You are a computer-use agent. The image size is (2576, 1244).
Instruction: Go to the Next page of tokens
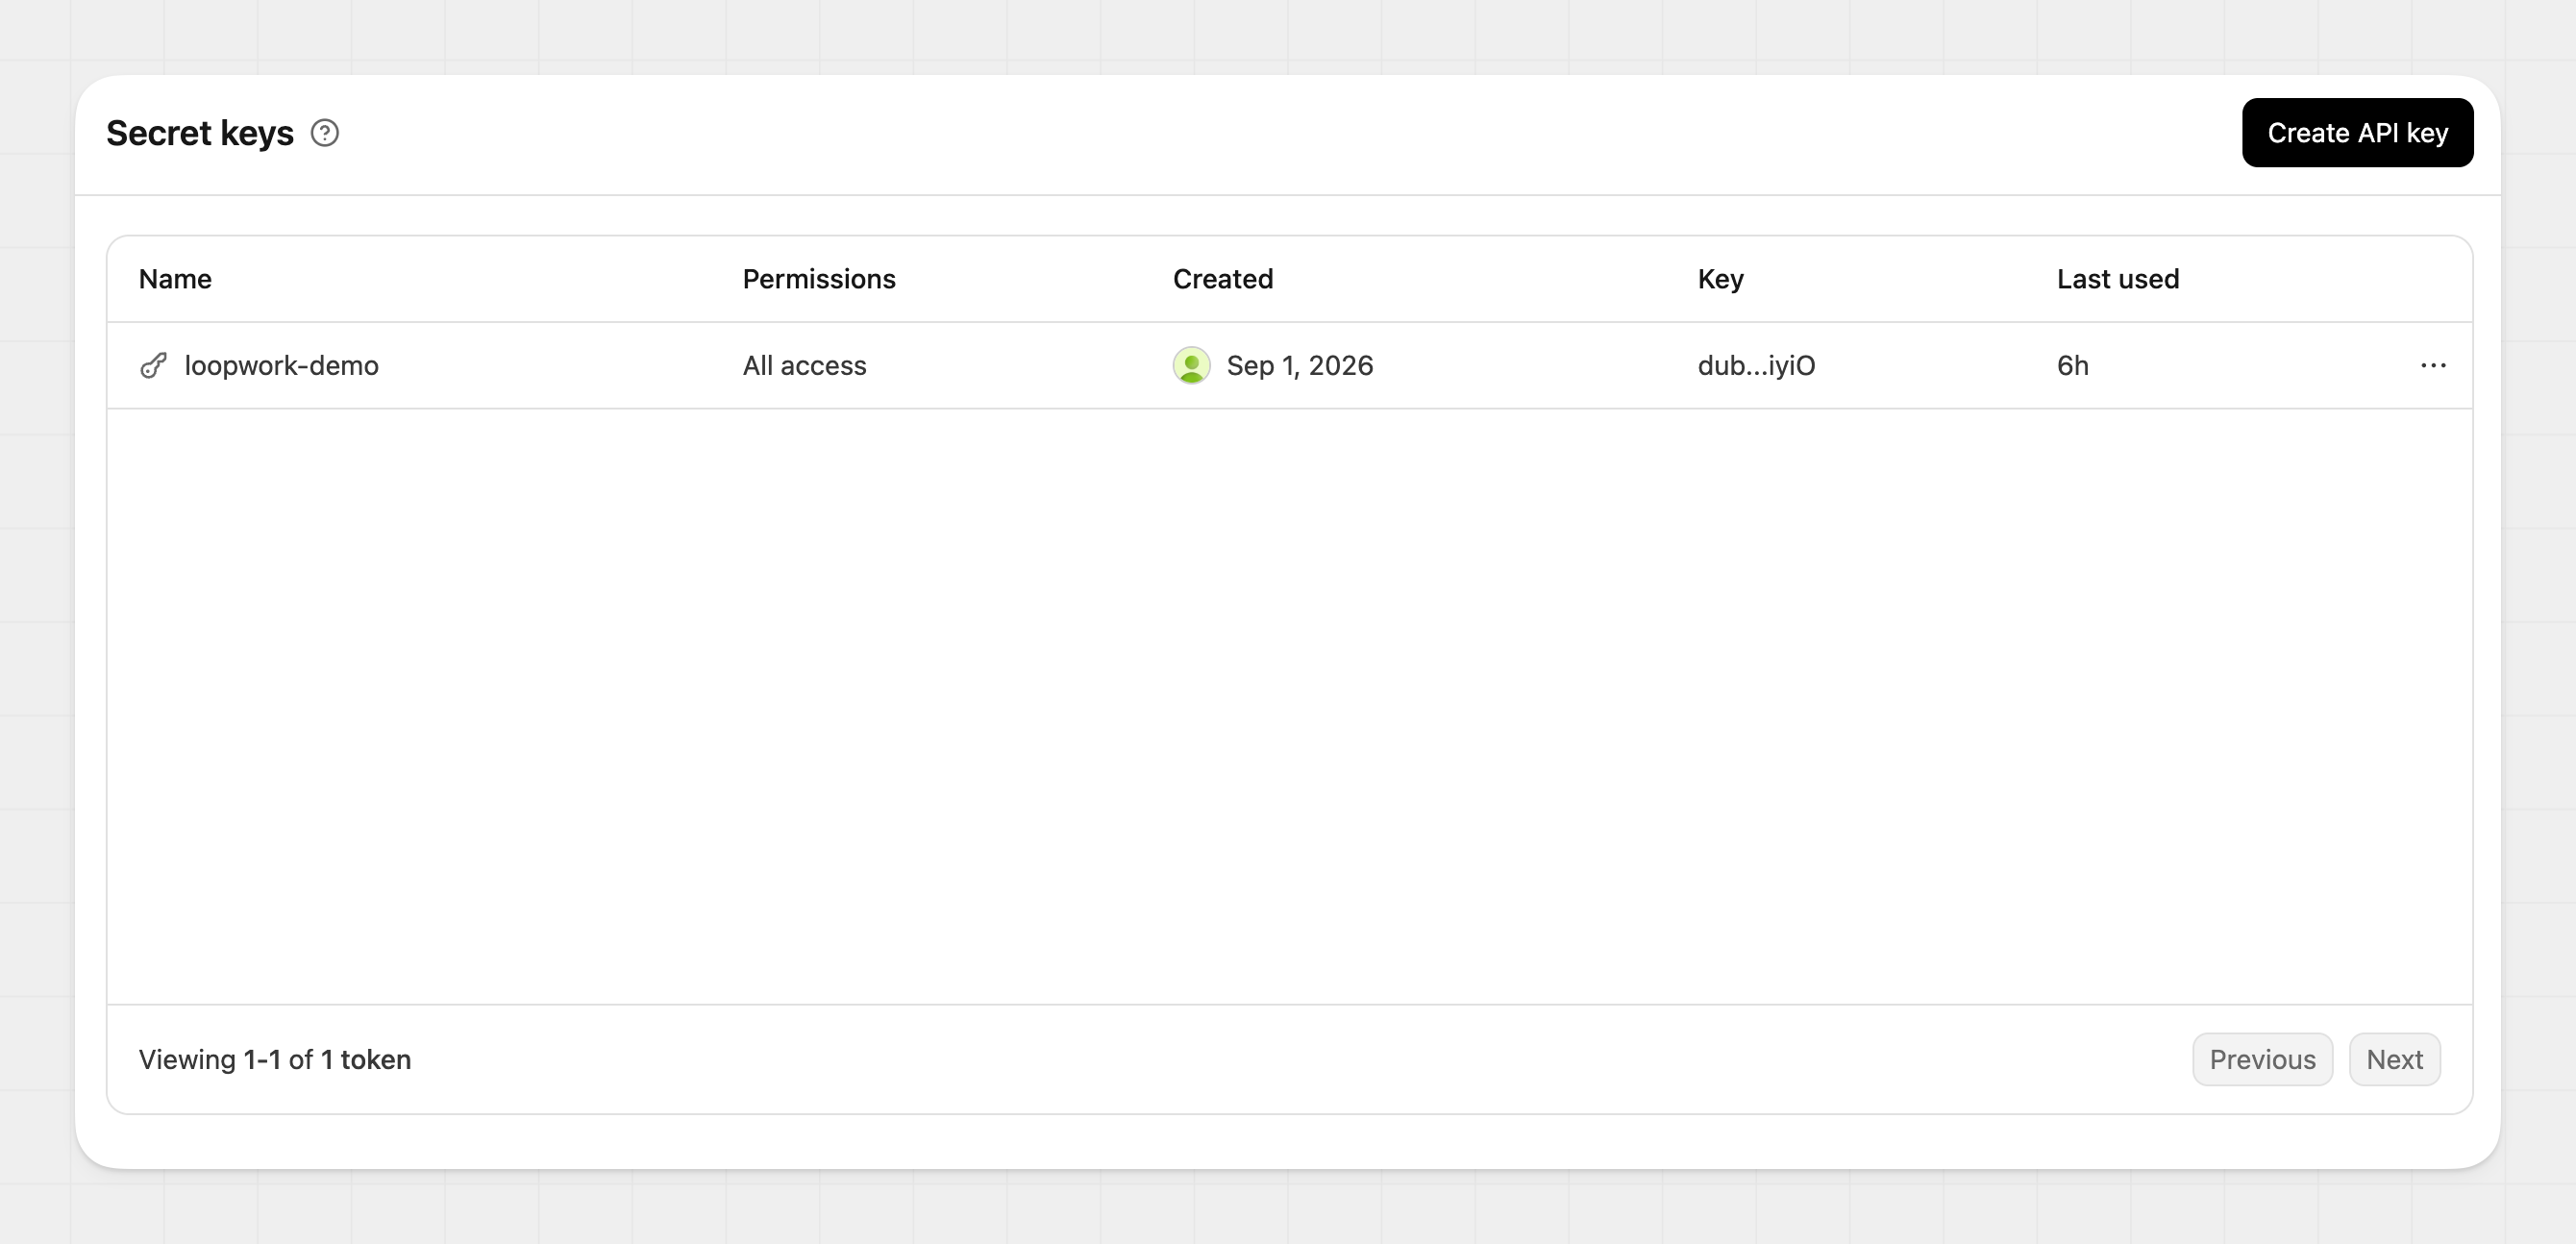point(2394,1059)
